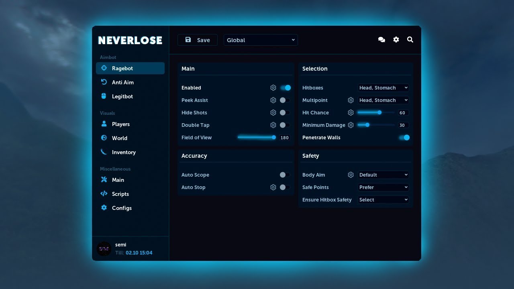This screenshot has width=514, height=289.
Task: Click the Configs gear icon in sidebar
Action: [104, 208]
